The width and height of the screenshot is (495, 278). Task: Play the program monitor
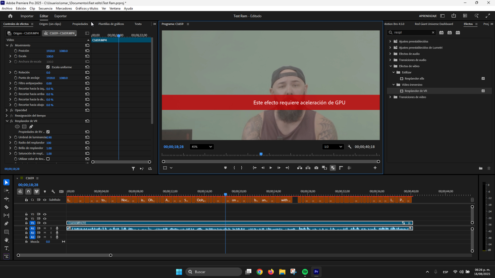(271, 168)
